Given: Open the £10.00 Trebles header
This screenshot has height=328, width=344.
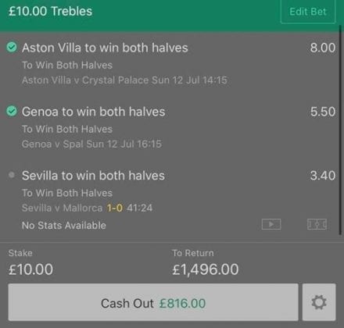Looking at the screenshot, I should tap(50, 12).
